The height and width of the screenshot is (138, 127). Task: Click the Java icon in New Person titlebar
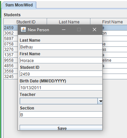(x=23, y=30)
